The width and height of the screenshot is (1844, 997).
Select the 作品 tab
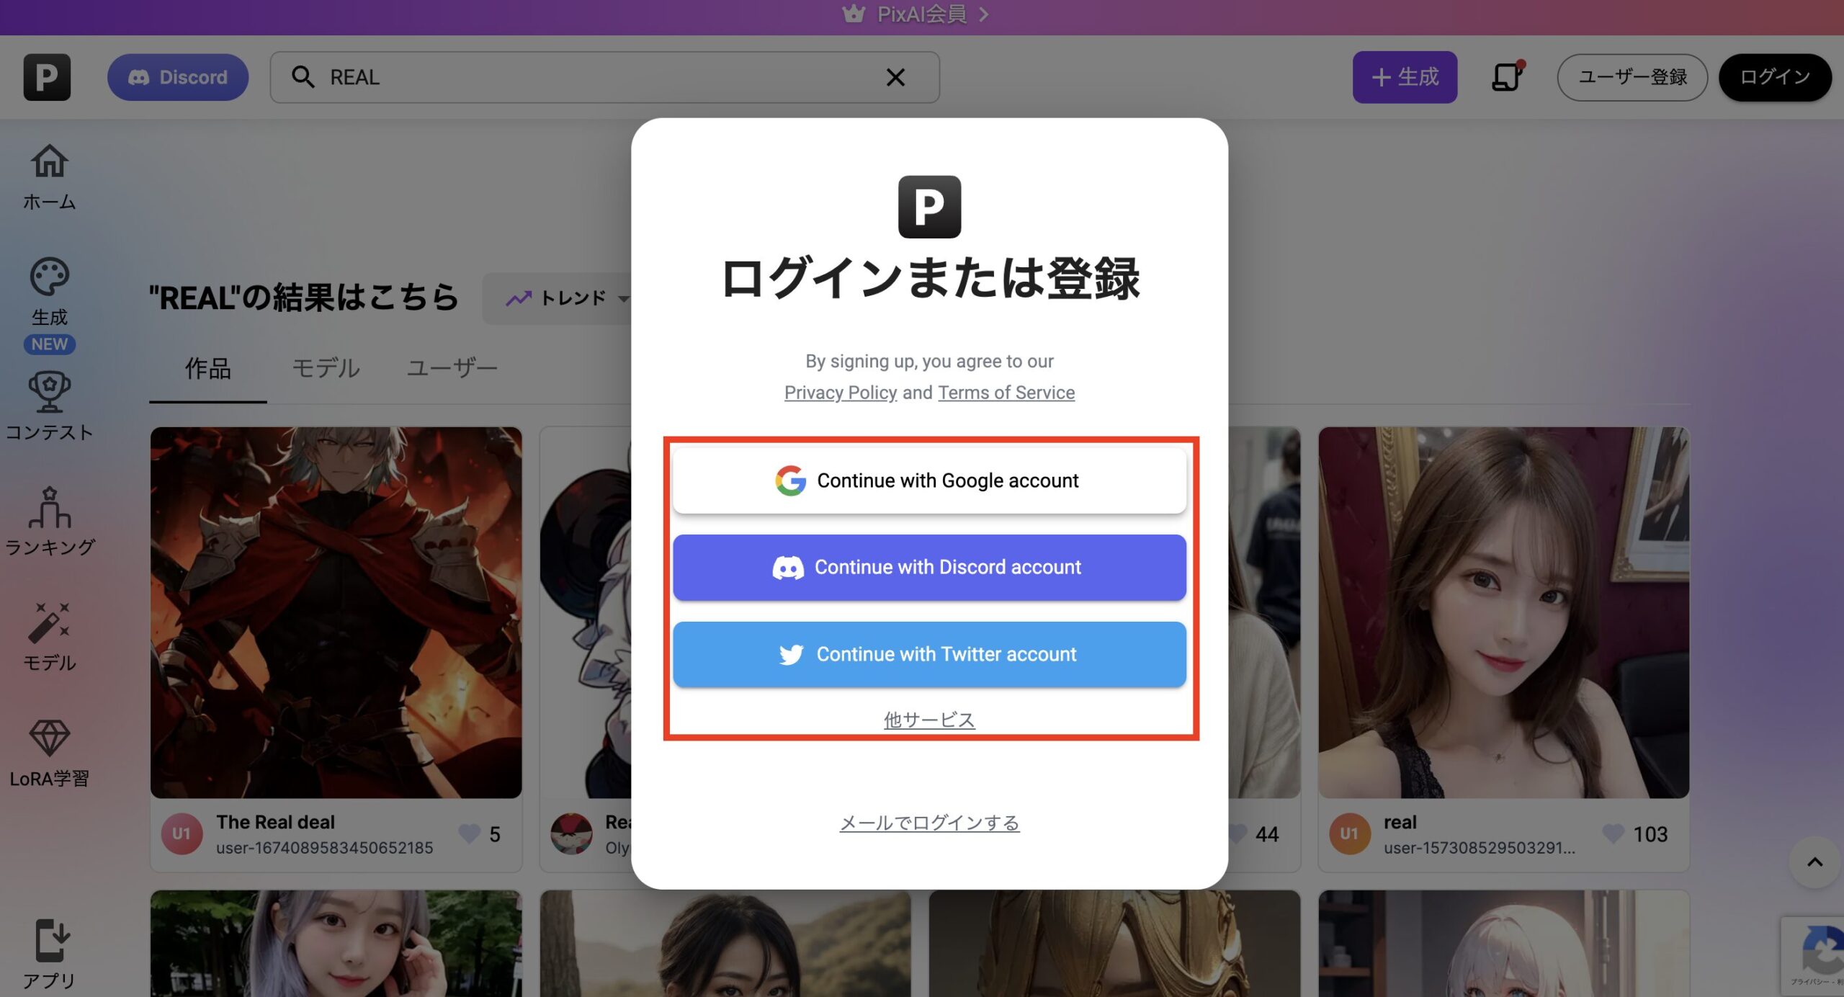tap(207, 369)
